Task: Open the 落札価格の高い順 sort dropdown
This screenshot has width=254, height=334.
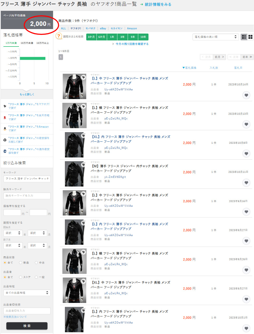Action: [215, 37]
